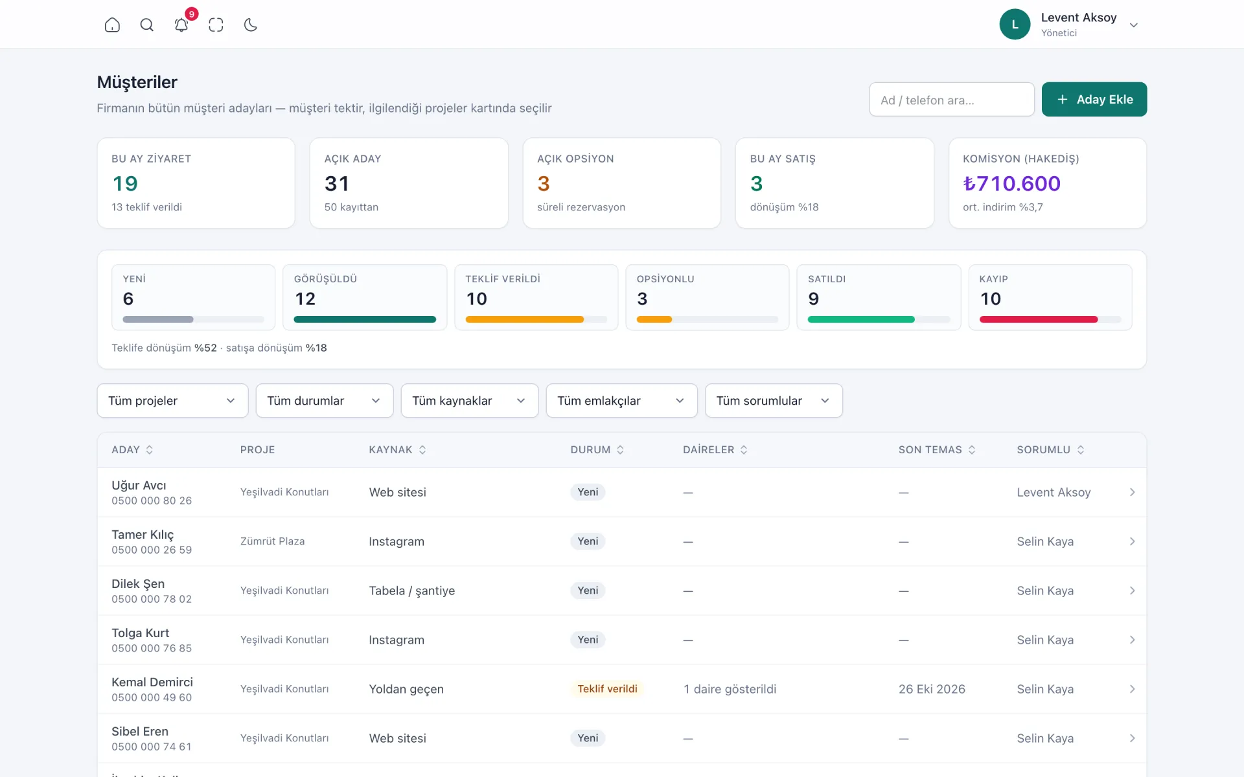Go to the home icon
Screen dimensions: 1244x777
point(112,25)
